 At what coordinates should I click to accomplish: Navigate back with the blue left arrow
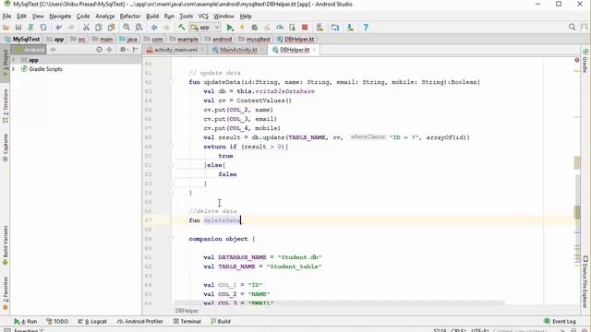click(x=154, y=28)
